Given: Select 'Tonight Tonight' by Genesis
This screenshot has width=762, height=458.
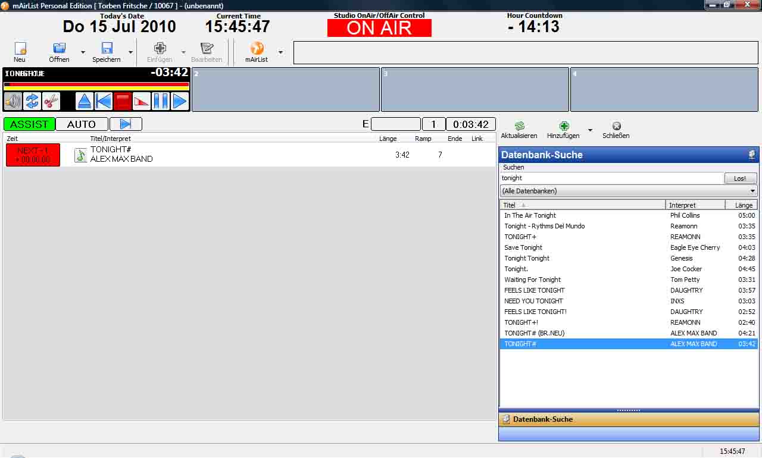Looking at the screenshot, I should [629, 258].
